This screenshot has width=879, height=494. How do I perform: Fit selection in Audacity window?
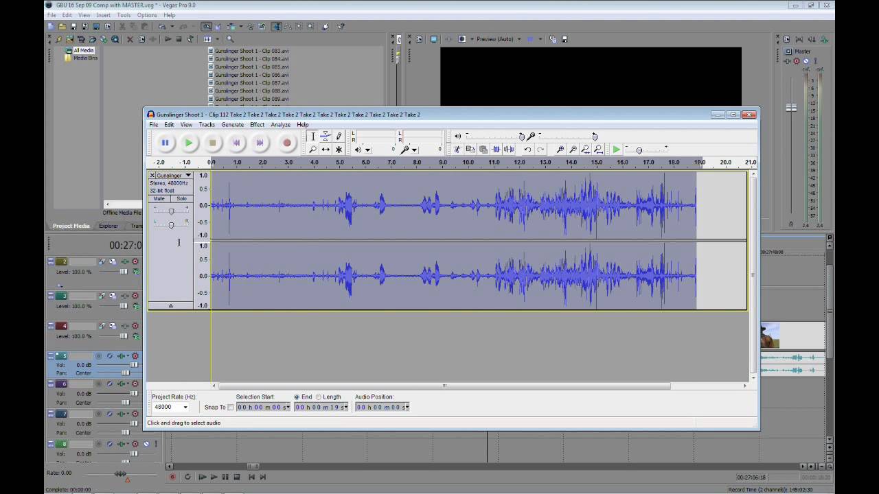tap(585, 149)
